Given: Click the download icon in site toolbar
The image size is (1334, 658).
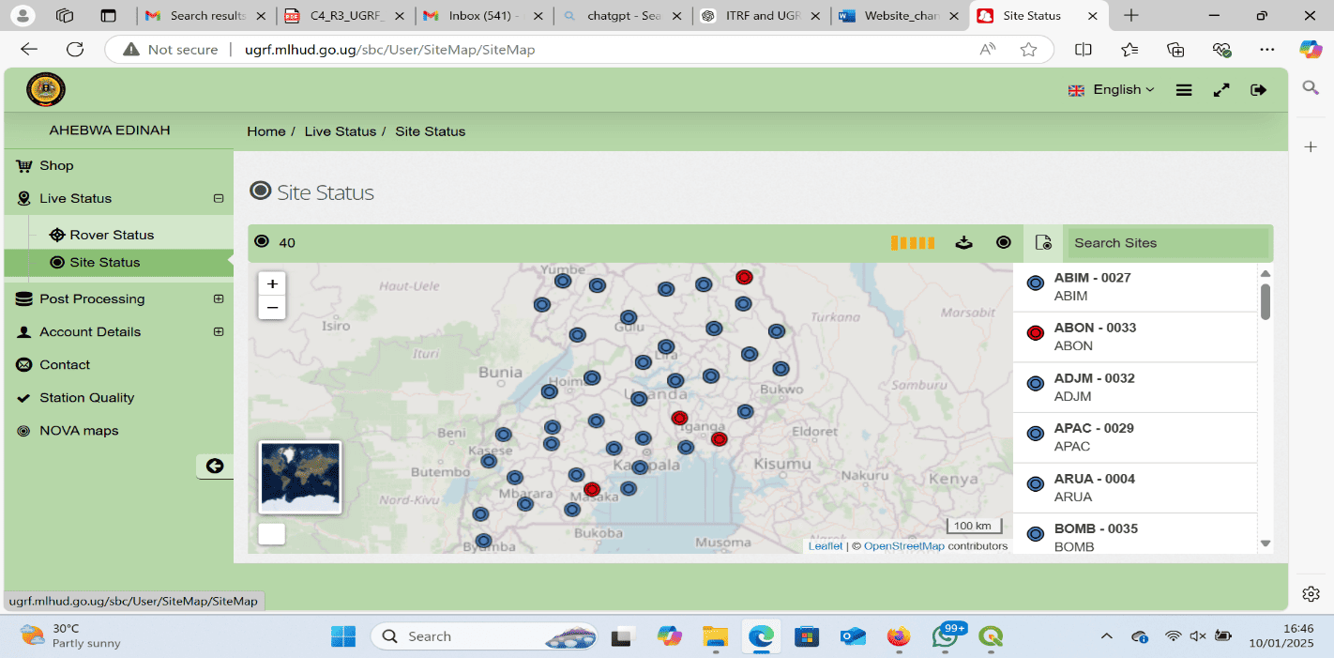Looking at the screenshot, I should [x=963, y=243].
